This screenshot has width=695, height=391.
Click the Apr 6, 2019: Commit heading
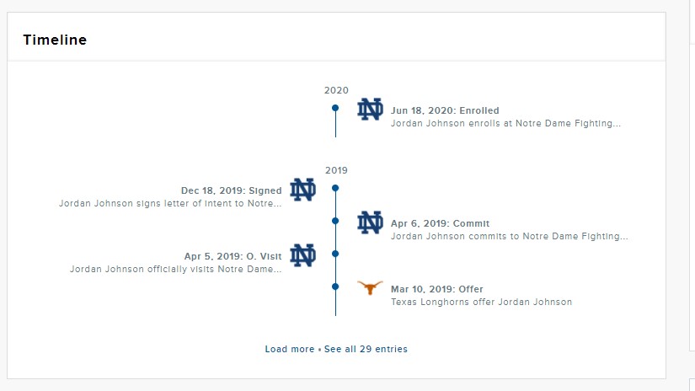click(x=440, y=224)
